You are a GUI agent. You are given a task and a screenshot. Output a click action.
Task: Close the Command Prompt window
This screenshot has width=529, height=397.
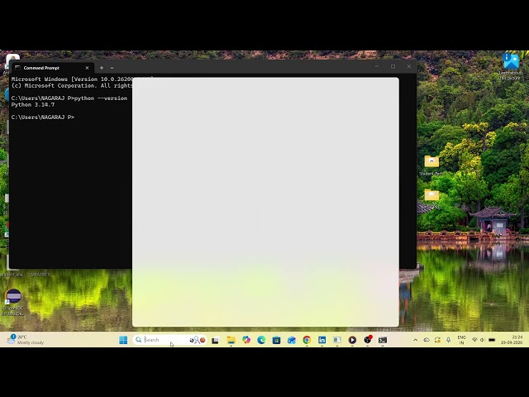(409, 66)
